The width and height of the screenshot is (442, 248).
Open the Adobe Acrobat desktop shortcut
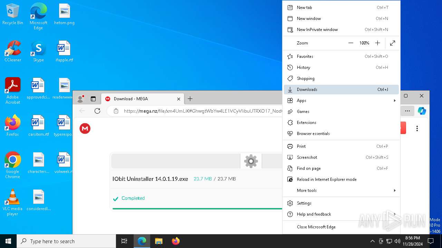coord(13,91)
